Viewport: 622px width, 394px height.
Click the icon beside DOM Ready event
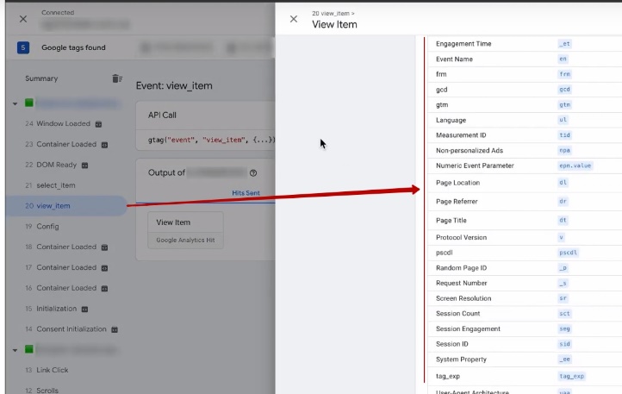tap(84, 165)
